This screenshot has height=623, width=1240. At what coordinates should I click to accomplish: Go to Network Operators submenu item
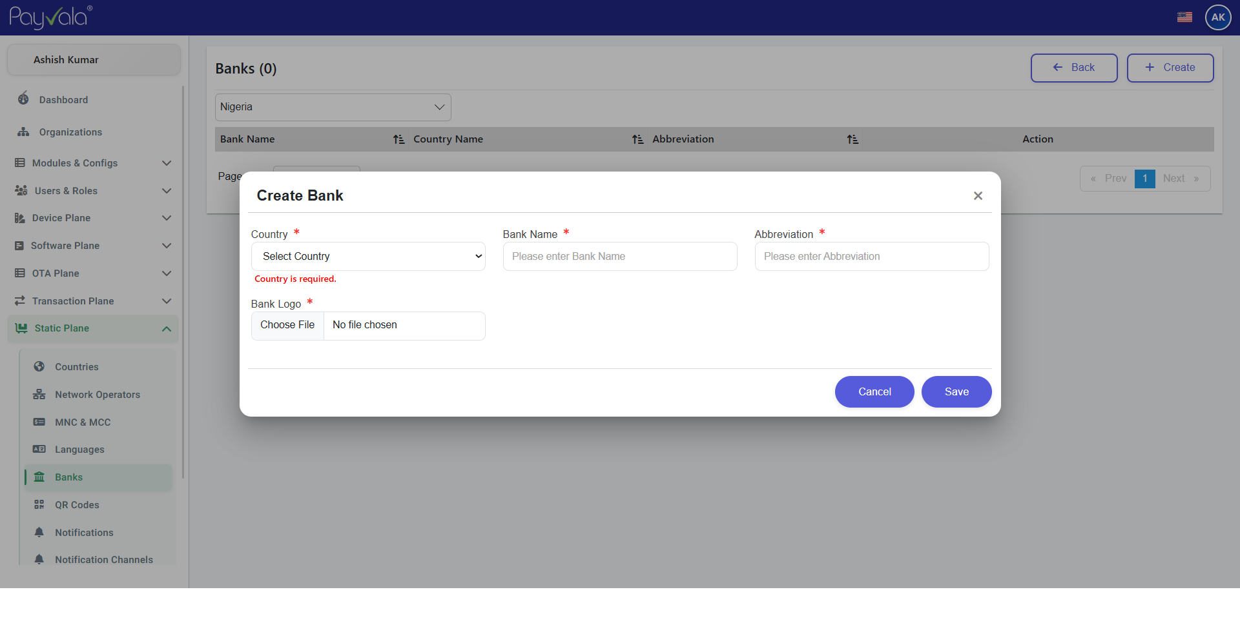98,395
